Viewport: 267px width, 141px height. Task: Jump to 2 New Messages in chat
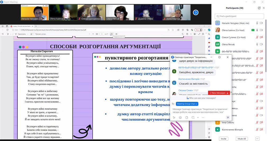click(219, 93)
